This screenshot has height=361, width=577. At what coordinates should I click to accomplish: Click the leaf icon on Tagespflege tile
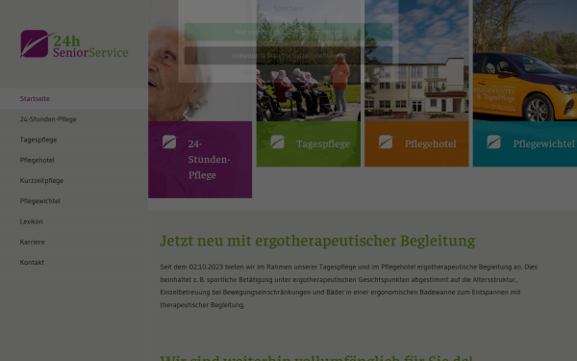pos(278,142)
